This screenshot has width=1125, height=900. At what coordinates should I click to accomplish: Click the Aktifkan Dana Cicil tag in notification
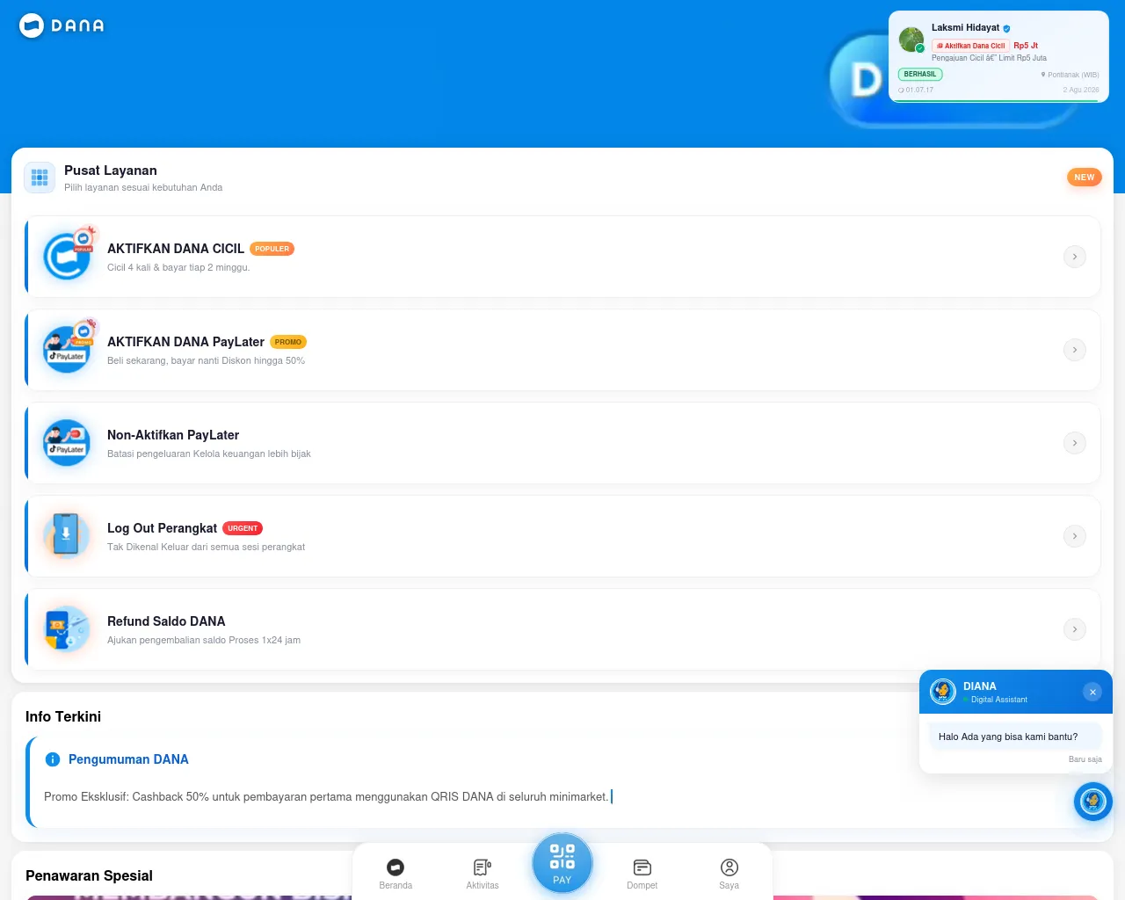(x=970, y=46)
